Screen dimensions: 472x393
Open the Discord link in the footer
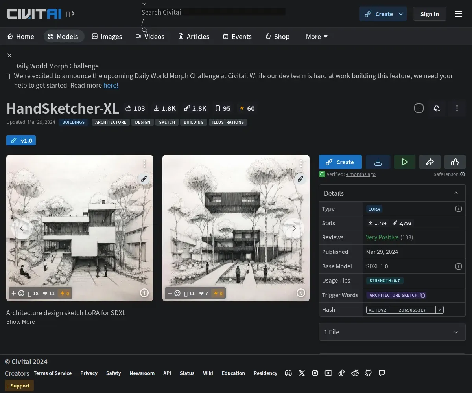288,373
